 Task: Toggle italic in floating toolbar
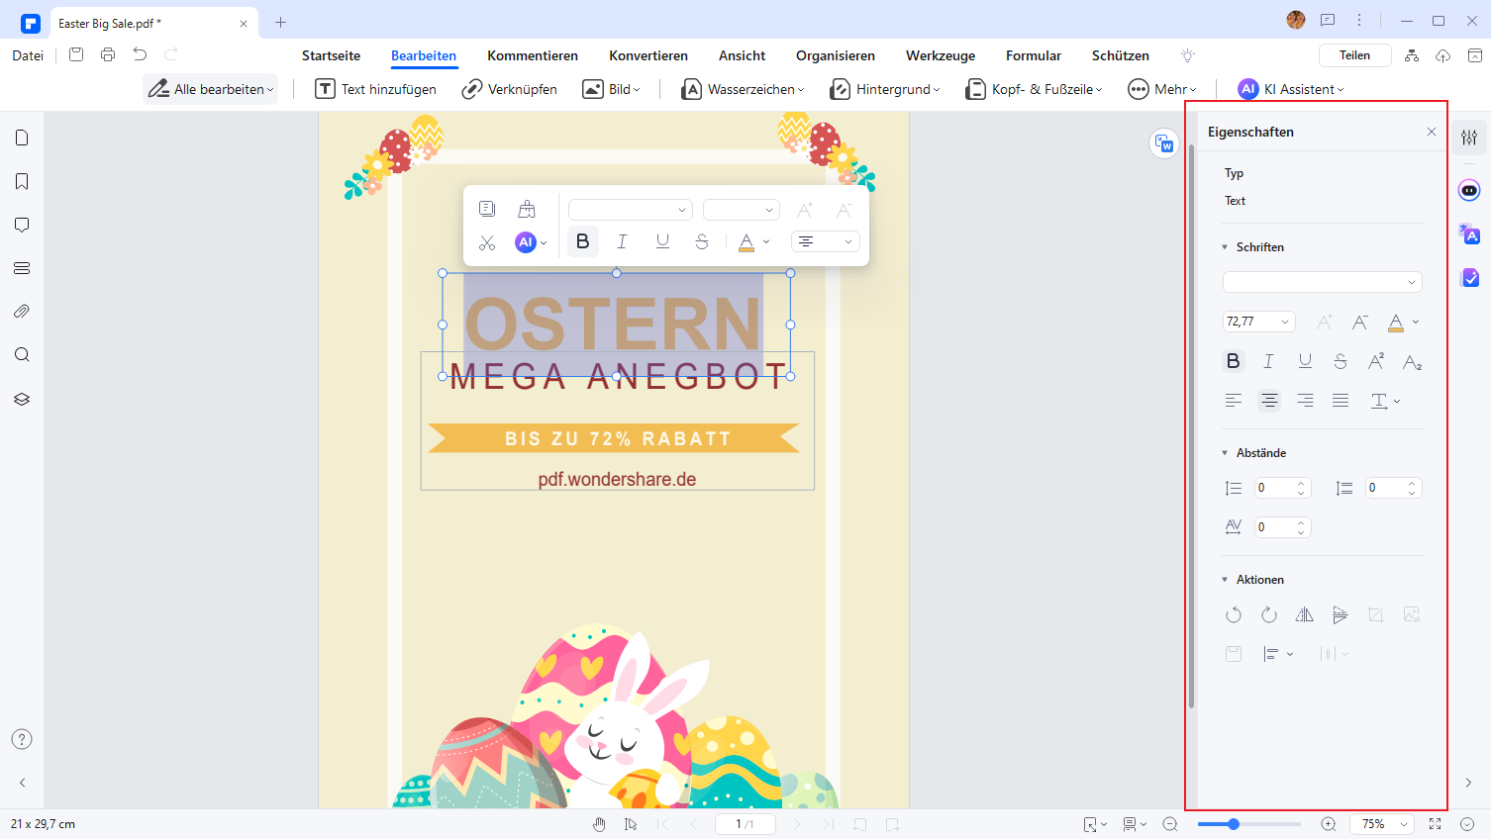[x=622, y=241]
